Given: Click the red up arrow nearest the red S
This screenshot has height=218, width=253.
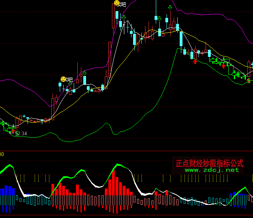Looking at the screenshot, I should pyautogui.click(x=224, y=65).
